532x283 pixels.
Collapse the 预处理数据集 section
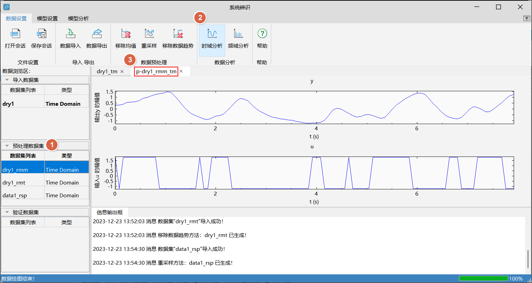(7, 146)
